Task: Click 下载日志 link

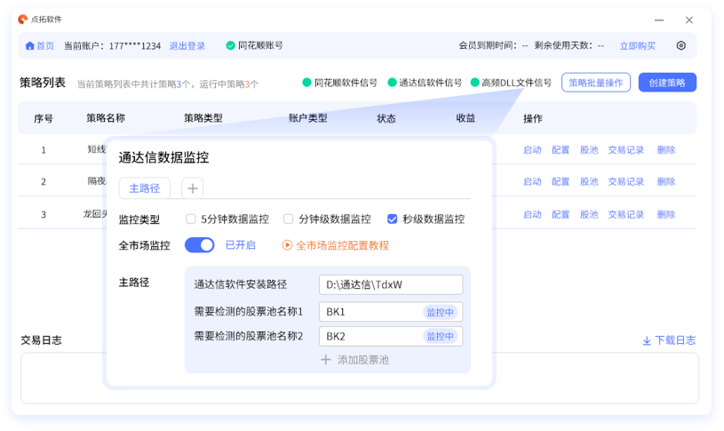Action: tap(675, 340)
